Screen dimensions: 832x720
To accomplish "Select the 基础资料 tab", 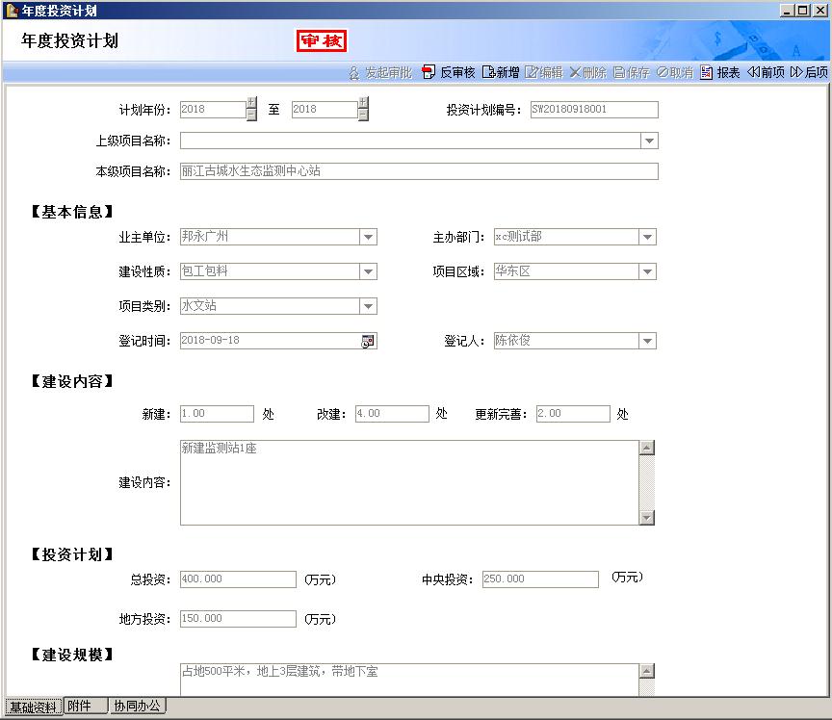I will (32, 707).
